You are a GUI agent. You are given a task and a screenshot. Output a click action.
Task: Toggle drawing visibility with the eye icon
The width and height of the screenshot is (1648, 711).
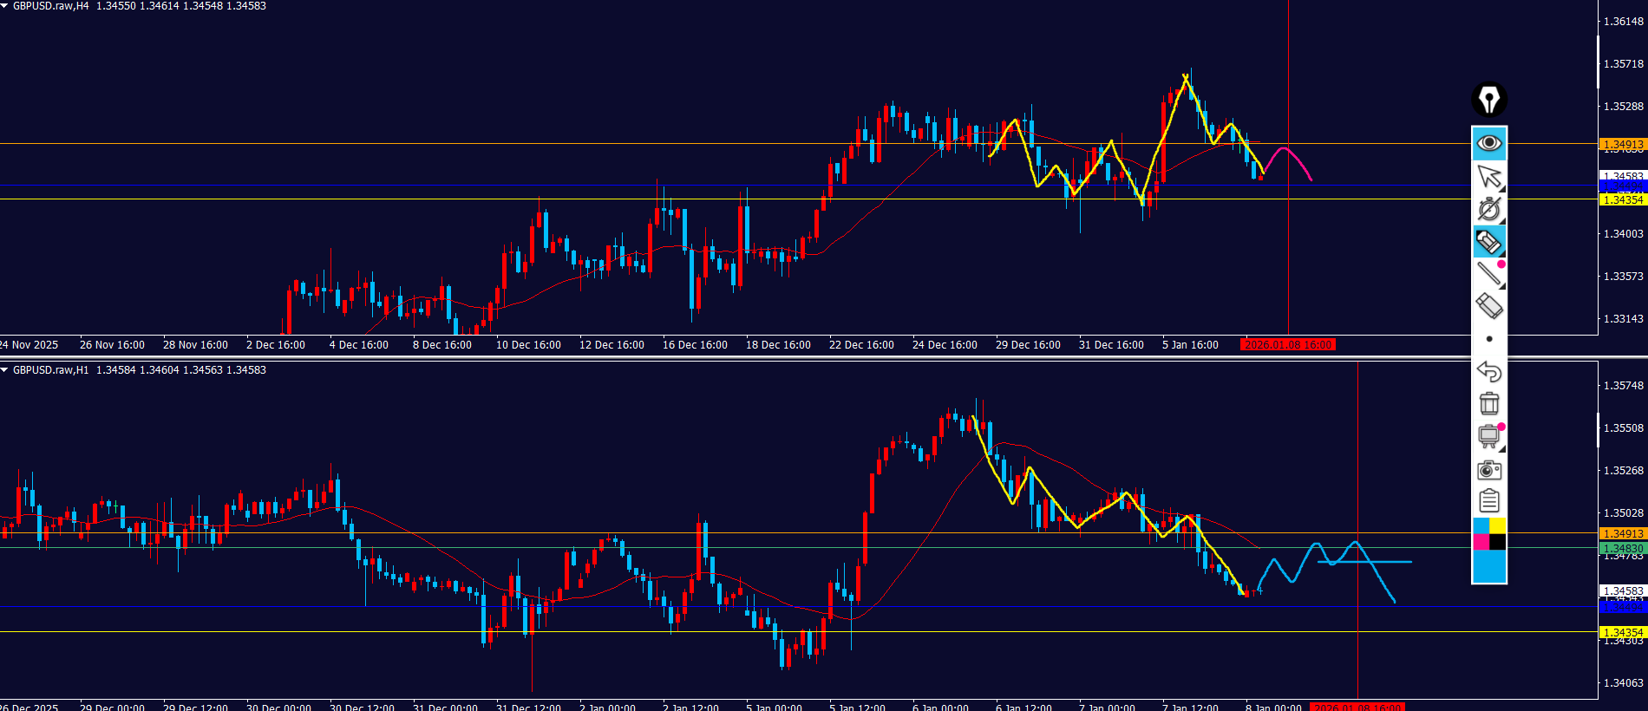tap(1488, 143)
